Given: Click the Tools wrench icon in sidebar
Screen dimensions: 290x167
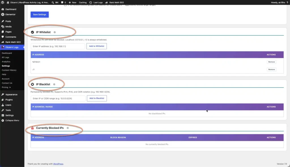Looking at the screenshot, I should click(3, 110).
